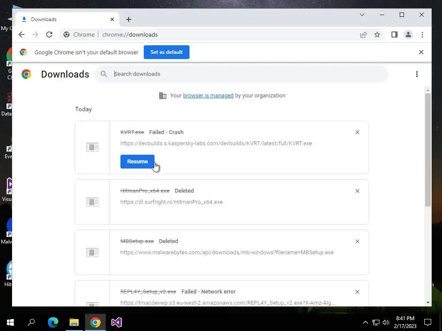Open Visual Studio from taskbar
The height and width of the screenshot is (331, 442).
[x=117, y=322]
